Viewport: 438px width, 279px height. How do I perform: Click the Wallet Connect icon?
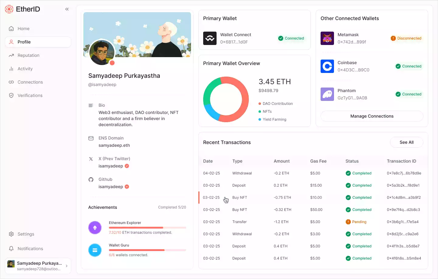[x=210, y=38]
